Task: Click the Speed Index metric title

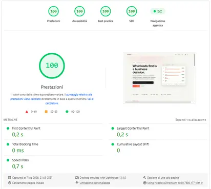Action: 20,160
